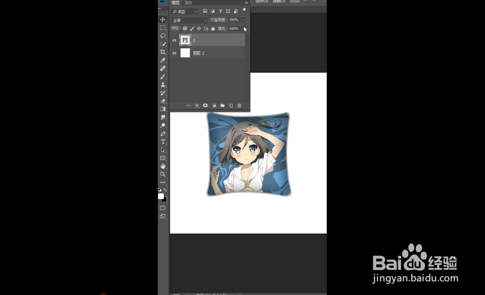The image size is (485, 295).
Task: Select the Horizontal Type tool
Action: [x=163, y=142]
